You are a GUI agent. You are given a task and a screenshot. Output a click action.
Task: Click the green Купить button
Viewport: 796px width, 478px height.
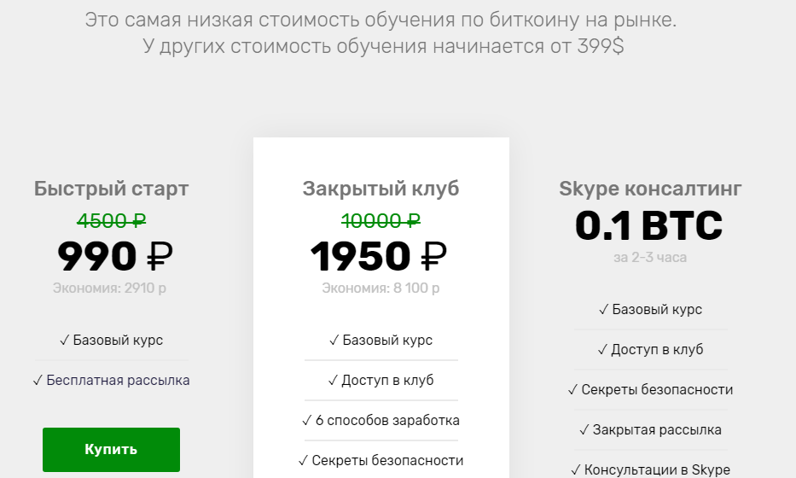[x=111, y=449]
